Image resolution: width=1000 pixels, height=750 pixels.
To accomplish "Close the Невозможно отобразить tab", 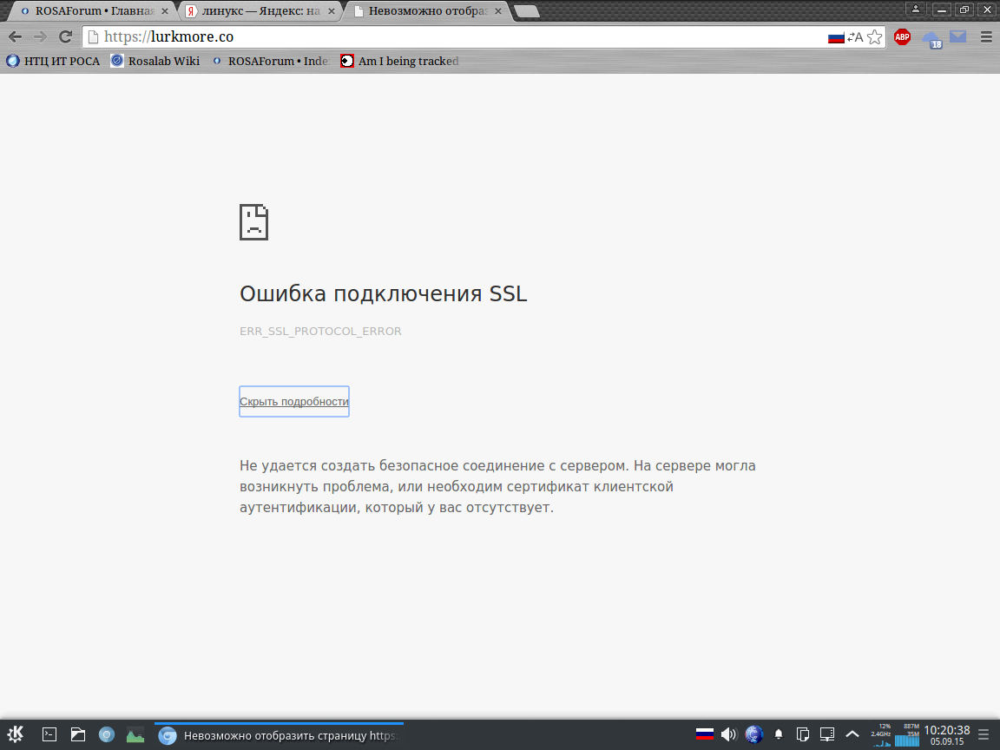I will point(498,10).
